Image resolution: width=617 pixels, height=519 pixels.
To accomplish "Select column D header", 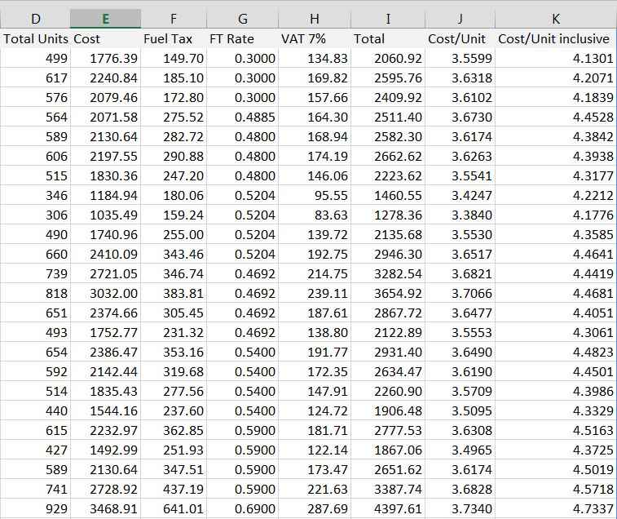I will coord(35,18).
